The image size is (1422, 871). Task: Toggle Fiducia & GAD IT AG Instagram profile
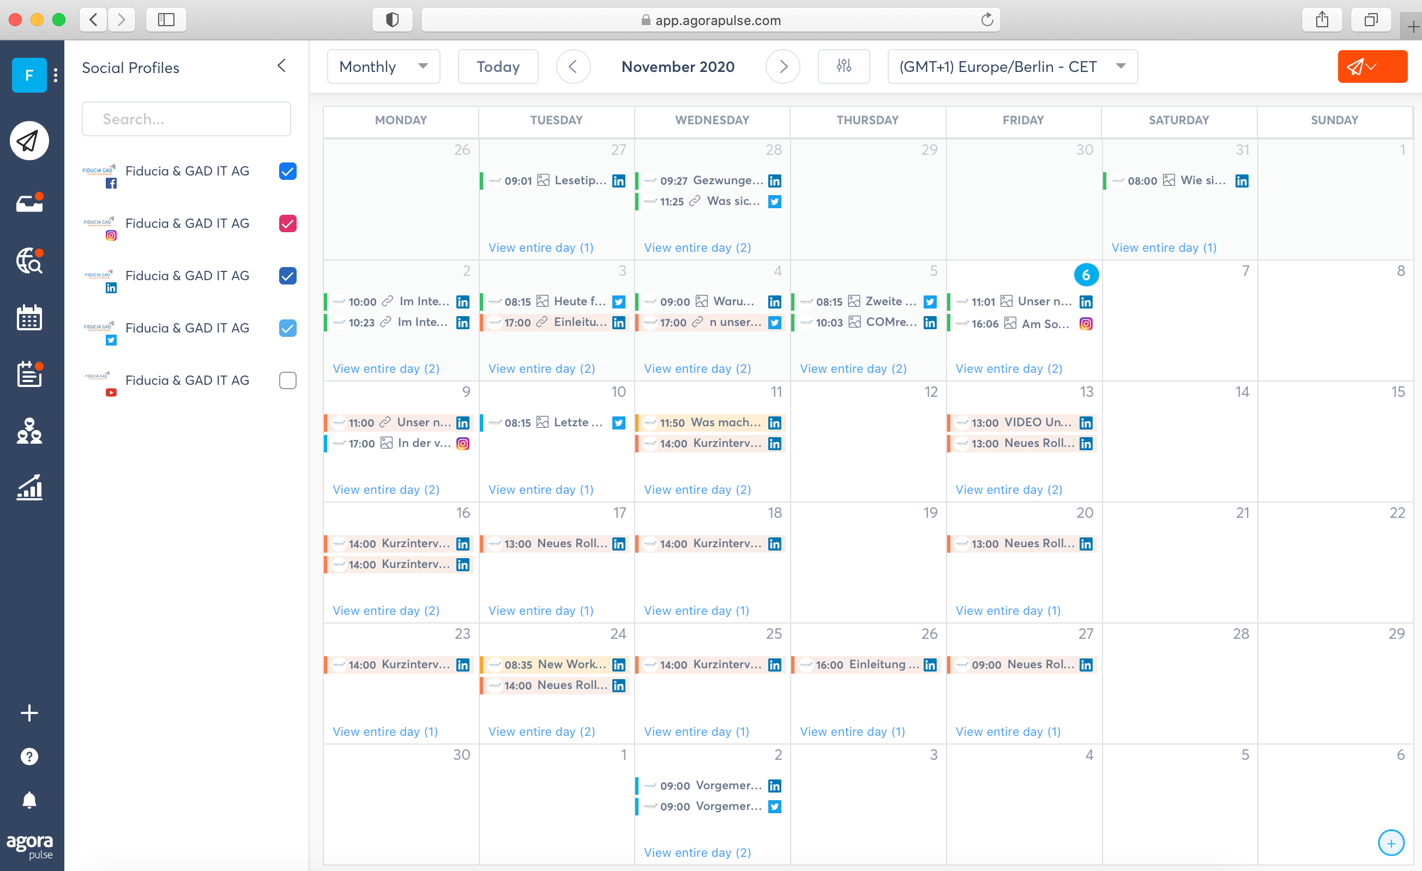(x=287, y=223)
